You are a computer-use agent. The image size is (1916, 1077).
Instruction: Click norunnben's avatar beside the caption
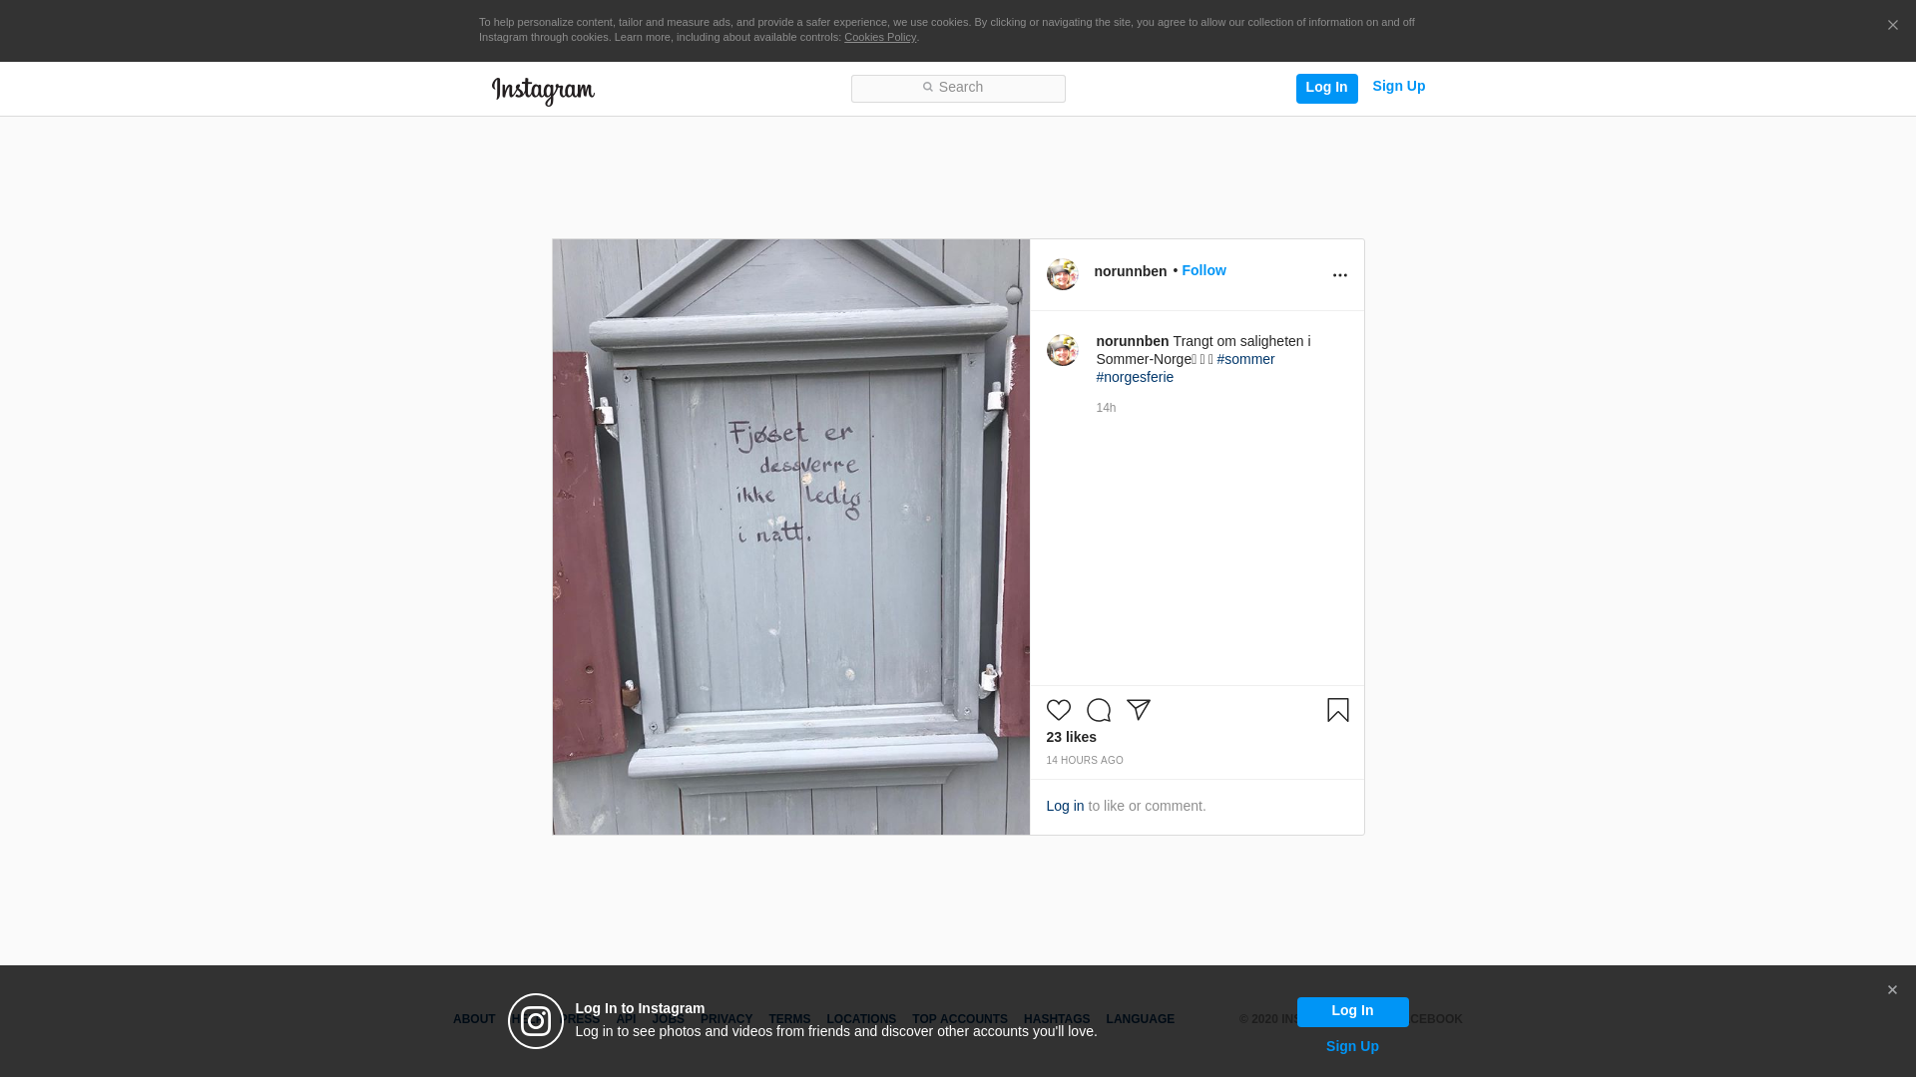click(1062, 350)
